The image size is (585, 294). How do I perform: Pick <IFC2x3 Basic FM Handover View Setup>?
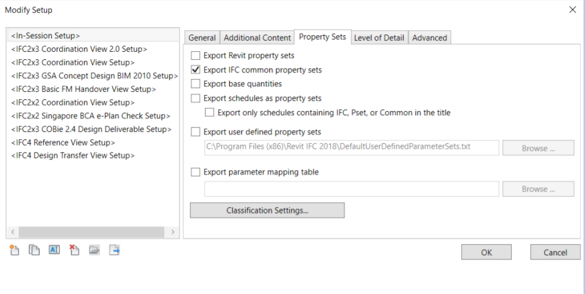pos(93,89)
